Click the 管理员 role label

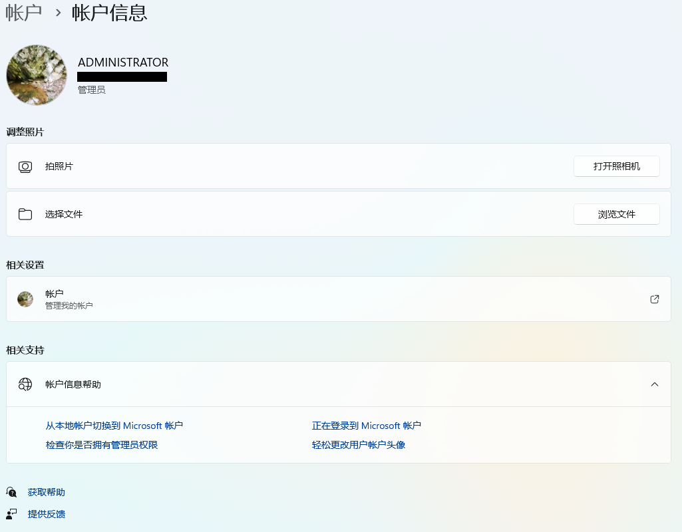[x=91, y=90]
